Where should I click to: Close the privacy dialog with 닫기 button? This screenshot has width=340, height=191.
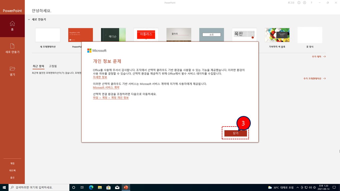coord(236,133)
